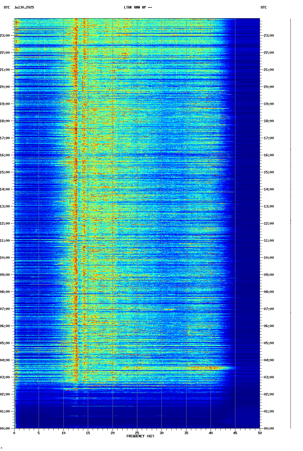Click the '18:00' label on the right axis
The width and height of the screenshot is (303, 451).
click(269, 121)
